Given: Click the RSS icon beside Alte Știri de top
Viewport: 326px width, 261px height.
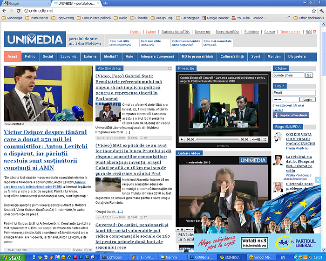Looking at the screenshot, I should pos(170,68).
